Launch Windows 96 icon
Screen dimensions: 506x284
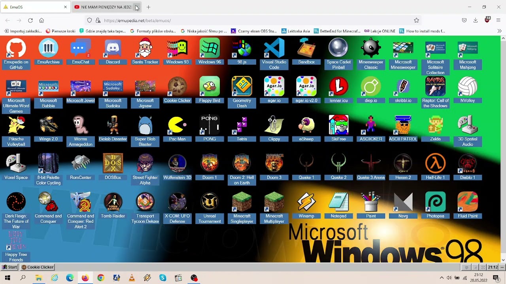(x=210, y=52)
